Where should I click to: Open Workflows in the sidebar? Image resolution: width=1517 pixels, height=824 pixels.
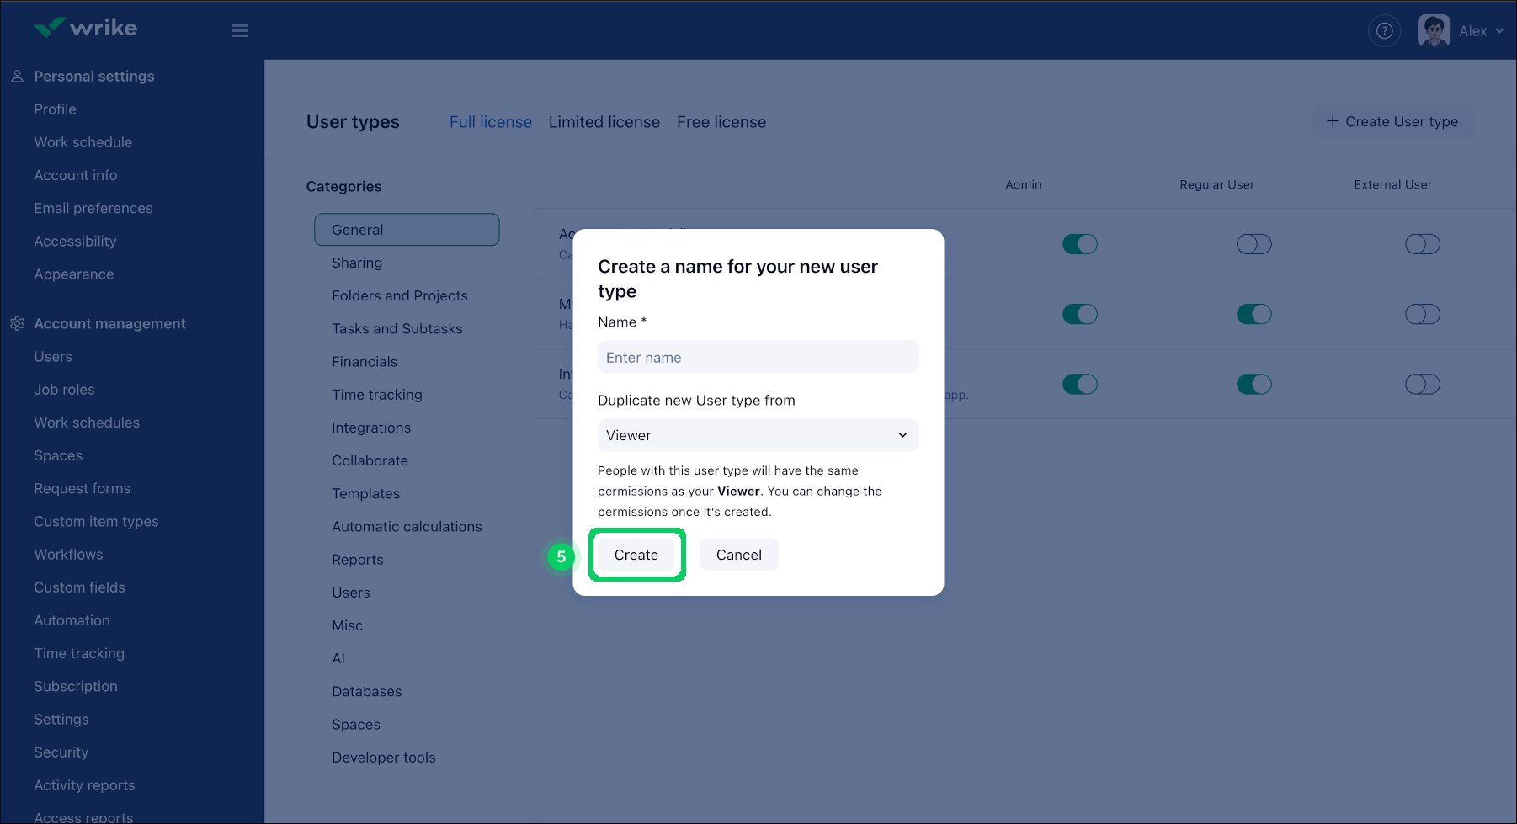(x=68, y=554)
